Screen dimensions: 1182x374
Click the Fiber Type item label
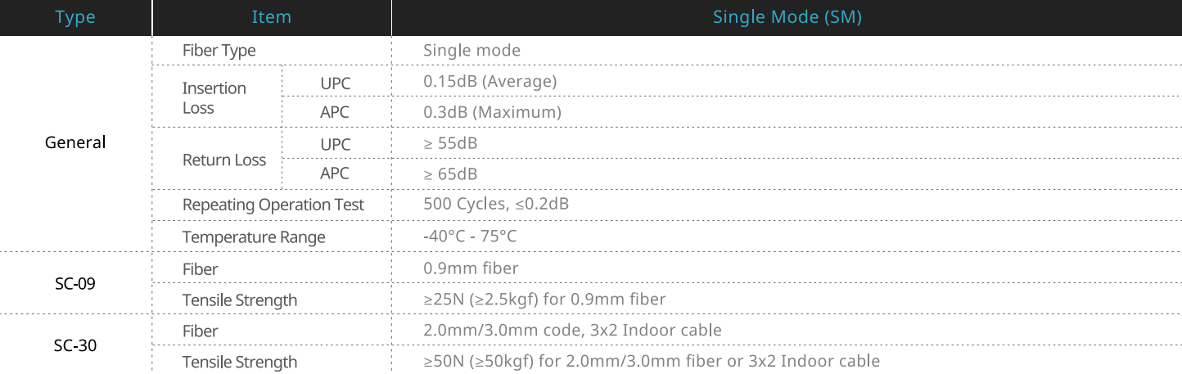click(219, 51)
